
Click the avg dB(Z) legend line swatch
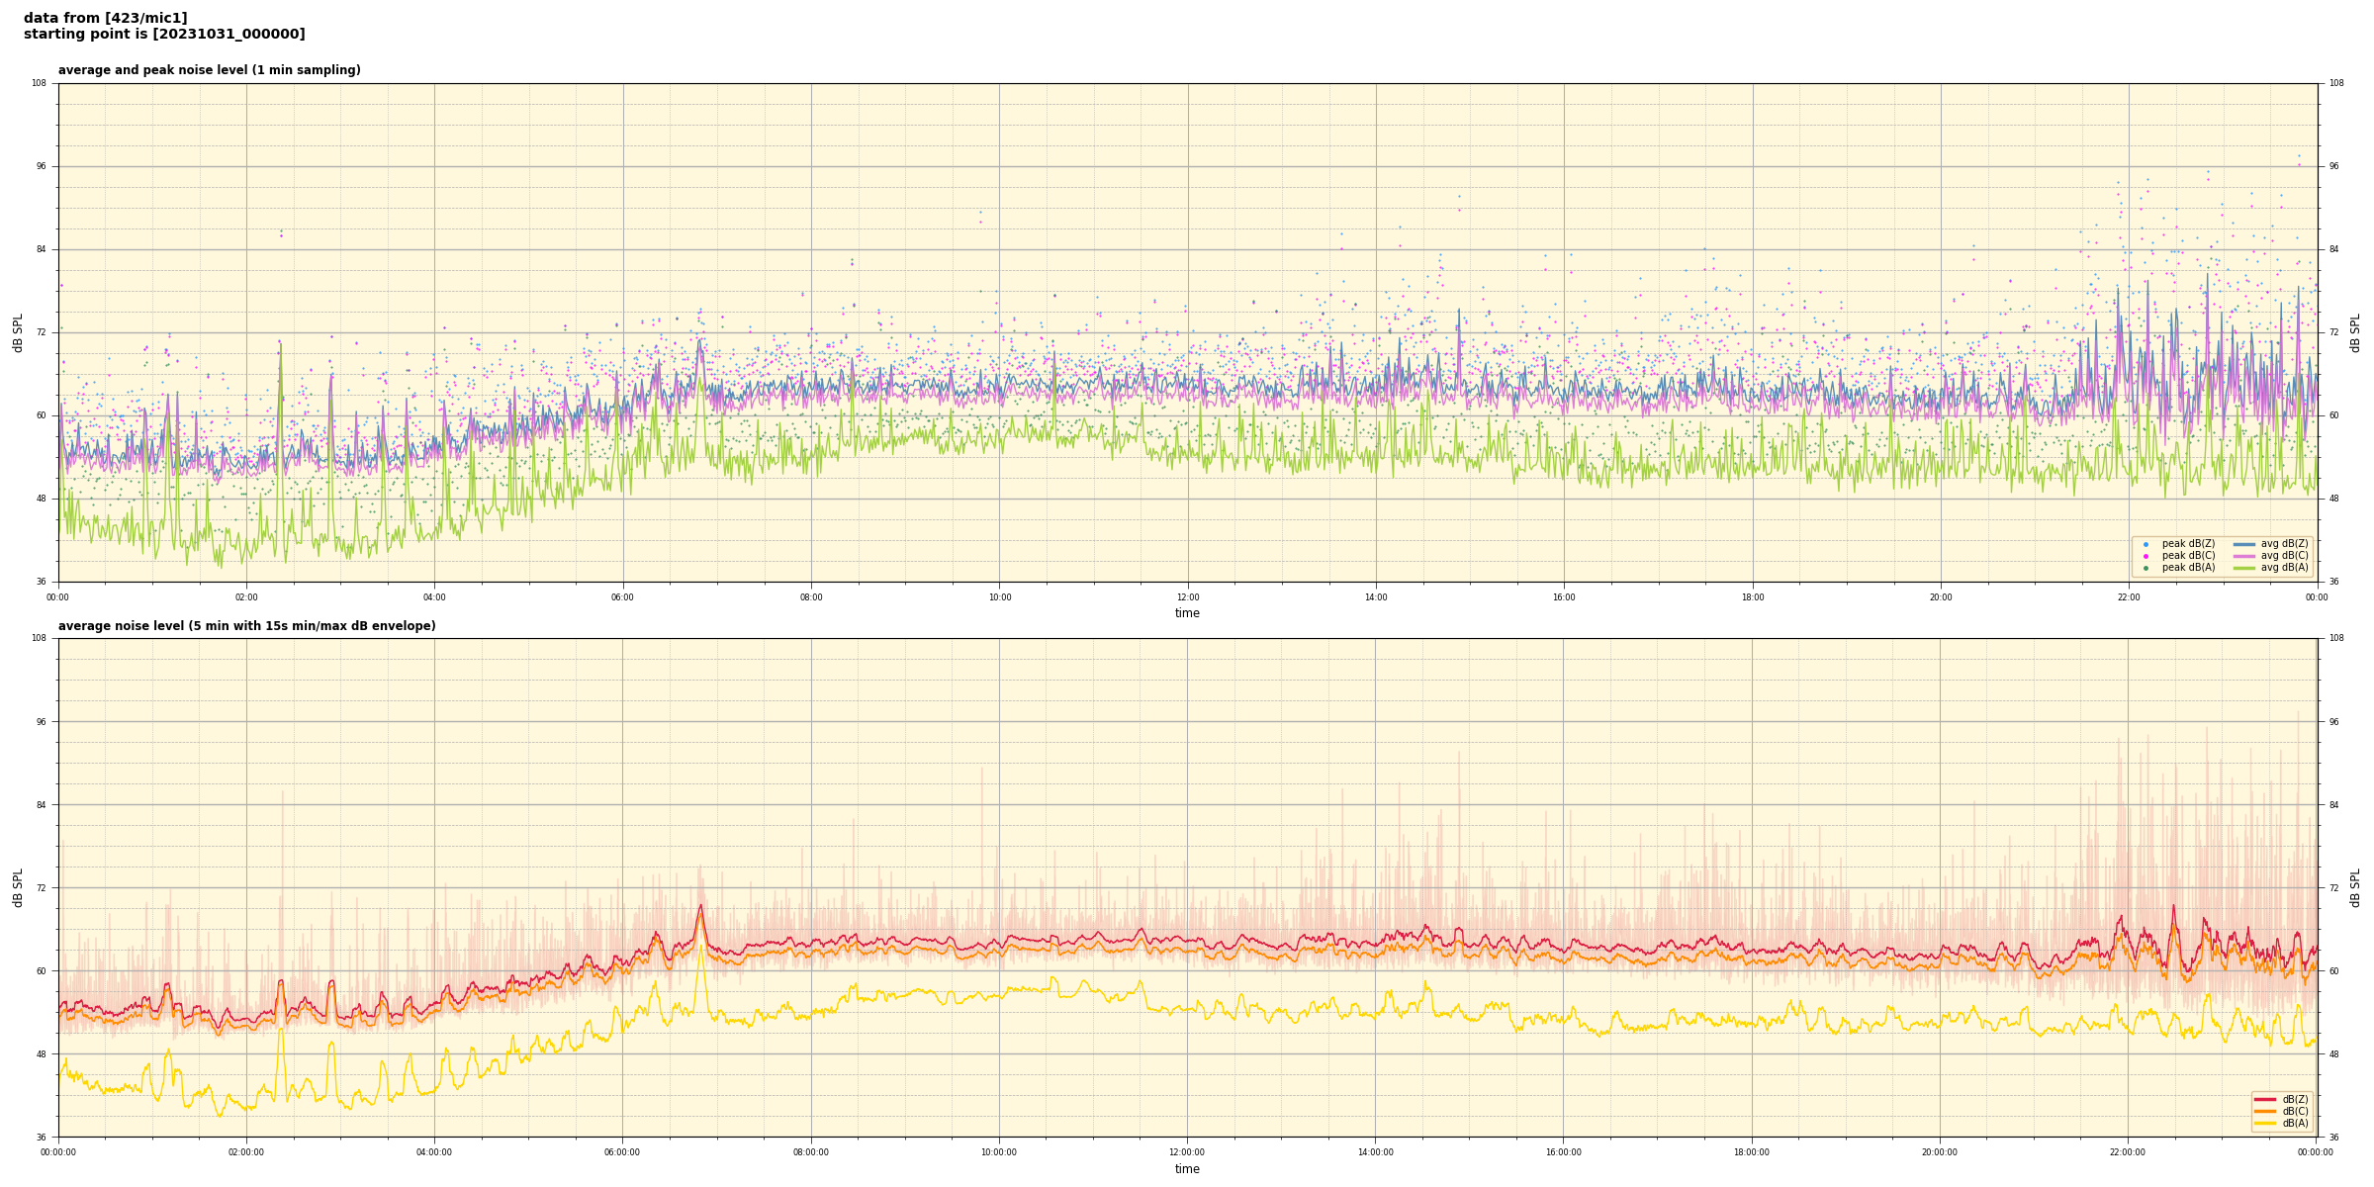point(2244,544)
